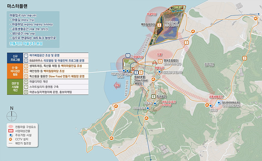
Task: Click the 여가복합공간 조성 및 운영 row
Action: tap(56, 55)
